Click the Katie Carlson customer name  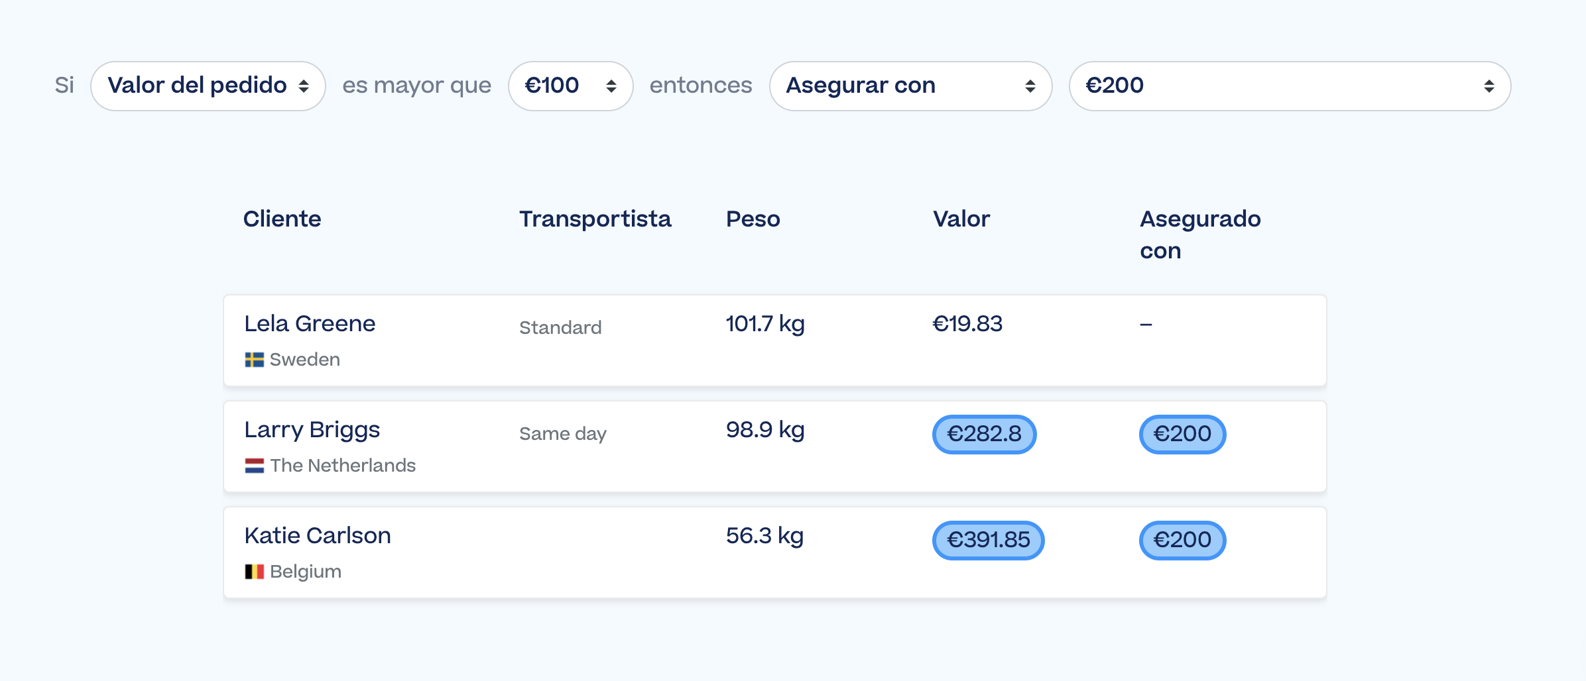317,536
